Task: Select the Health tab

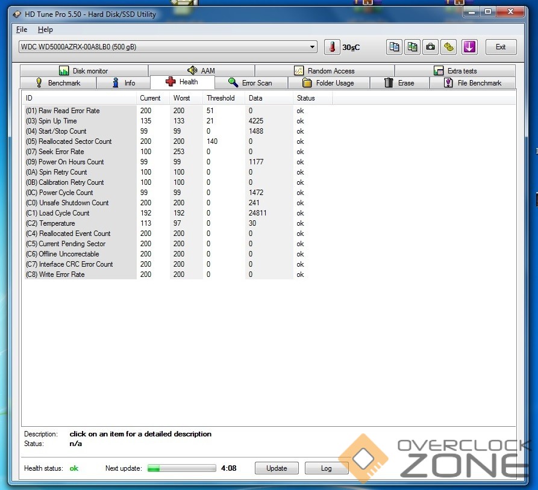Action: (x=182, y=82)
